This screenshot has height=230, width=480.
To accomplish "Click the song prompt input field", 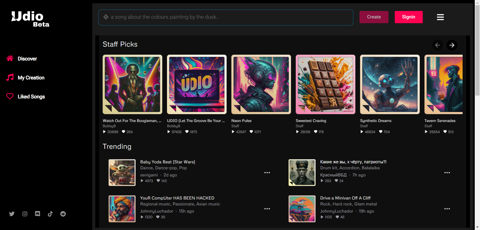I will pos(226,17).
